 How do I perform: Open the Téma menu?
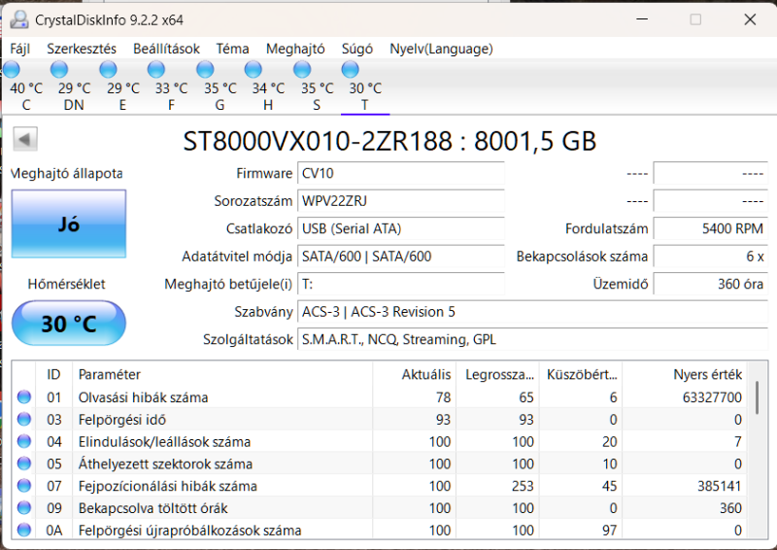pyautogui.click(x=232, y=49)
